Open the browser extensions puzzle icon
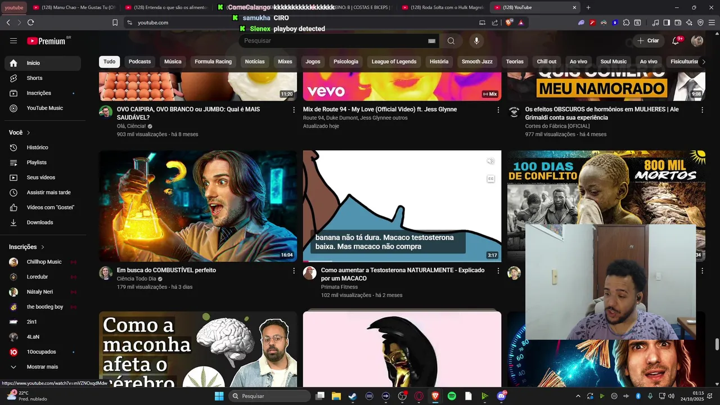720x405 pixels. [626, 22]
